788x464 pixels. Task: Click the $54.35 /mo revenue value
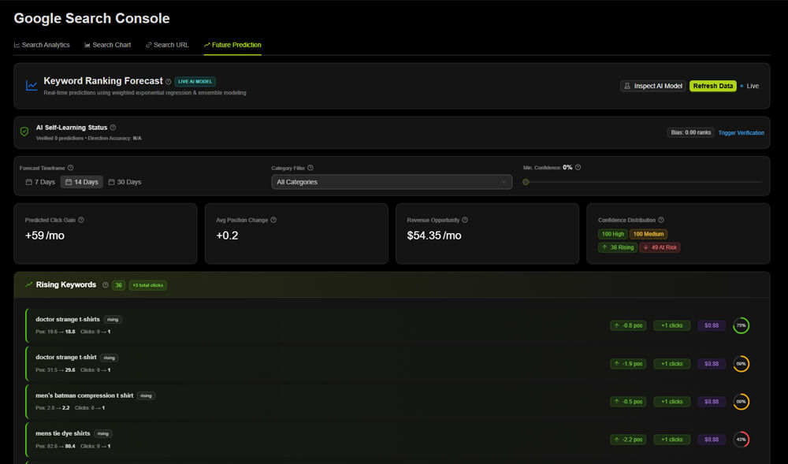coord(434,236)
